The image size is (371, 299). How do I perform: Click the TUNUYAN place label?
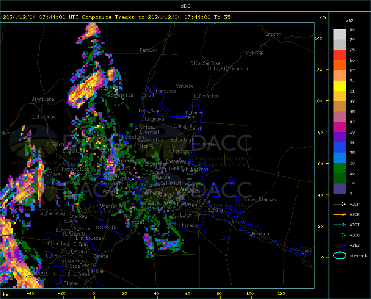click(96, 271)
